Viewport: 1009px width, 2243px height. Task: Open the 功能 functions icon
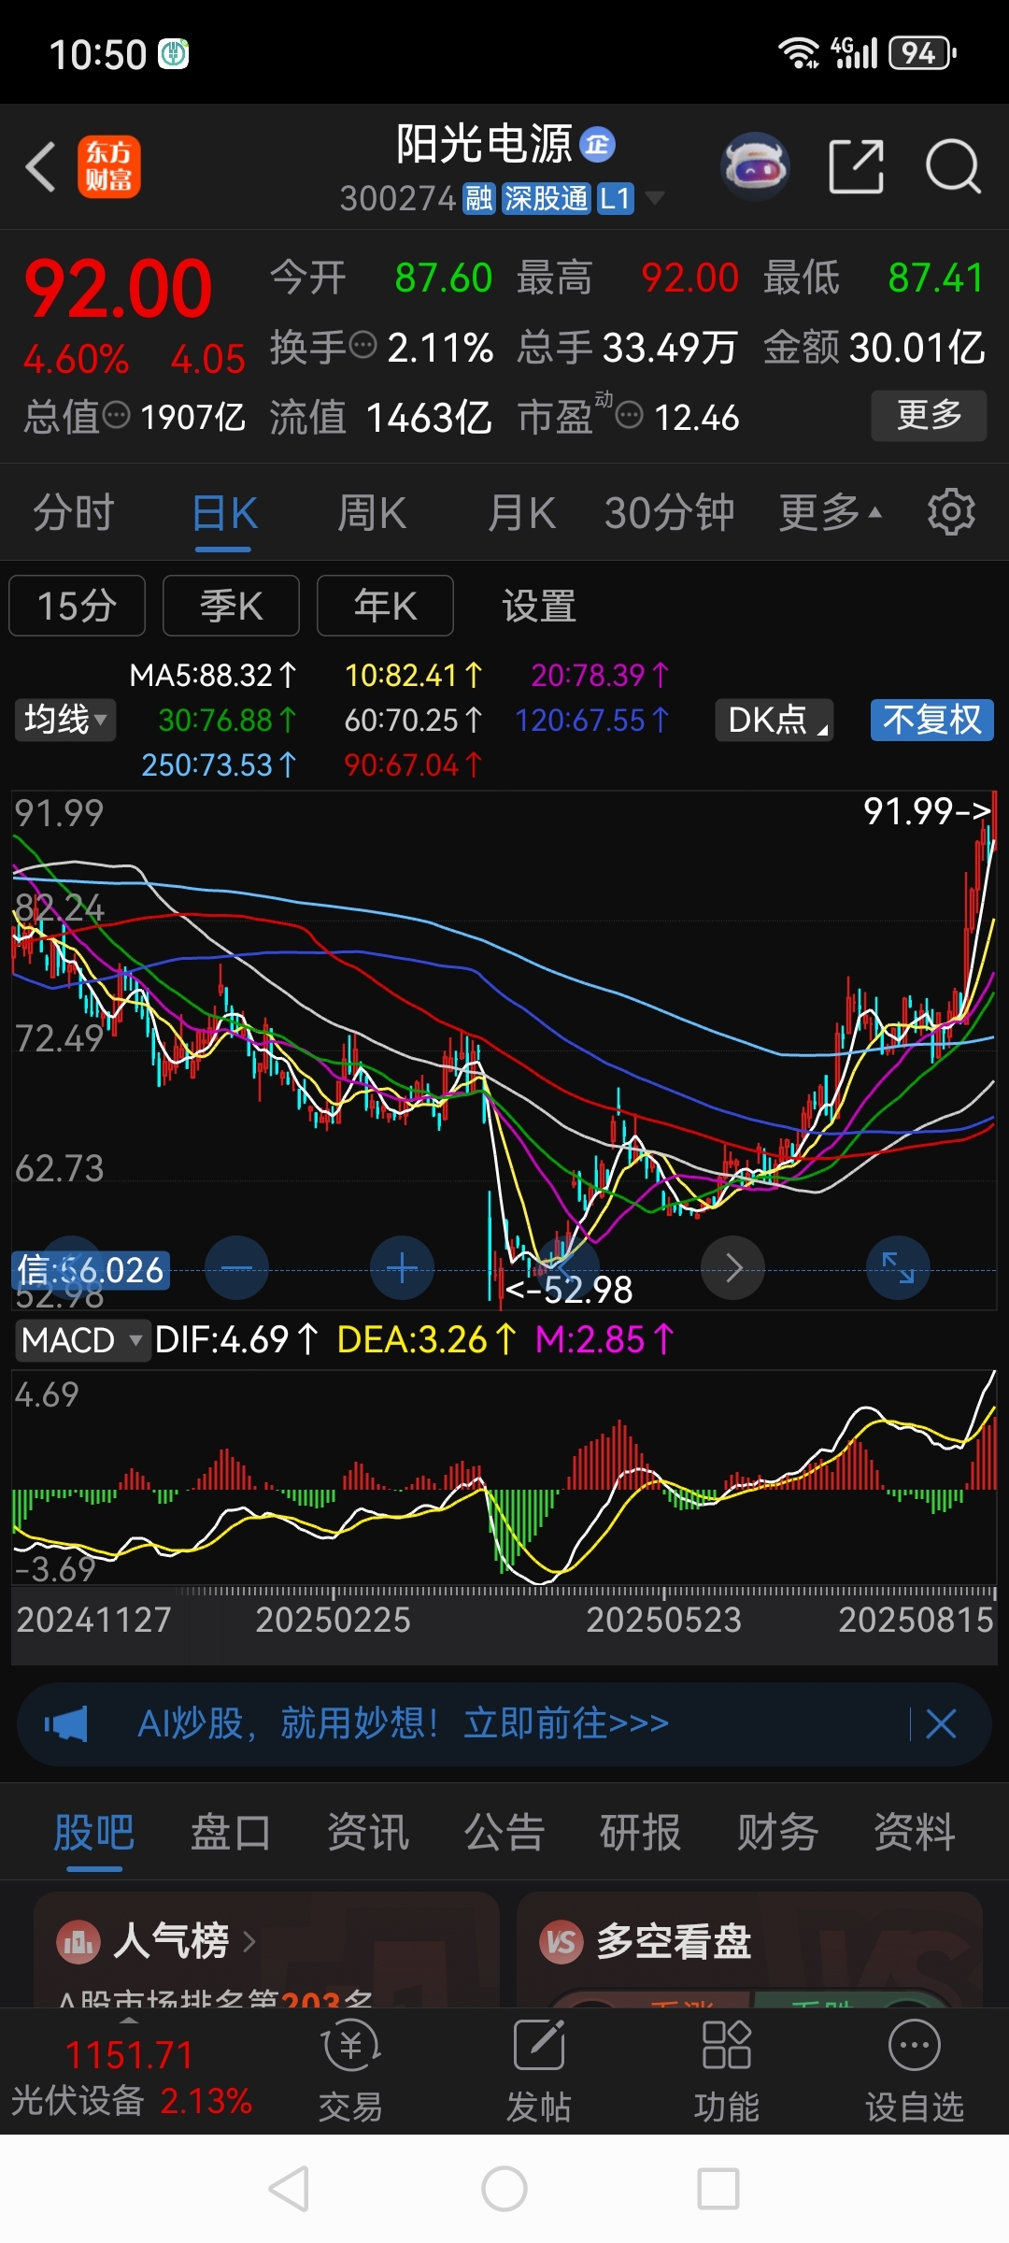[726, 2045]
